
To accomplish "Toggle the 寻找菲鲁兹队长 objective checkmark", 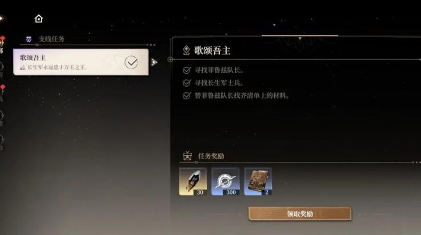I will pyautogui.click(x=187, y=70).
